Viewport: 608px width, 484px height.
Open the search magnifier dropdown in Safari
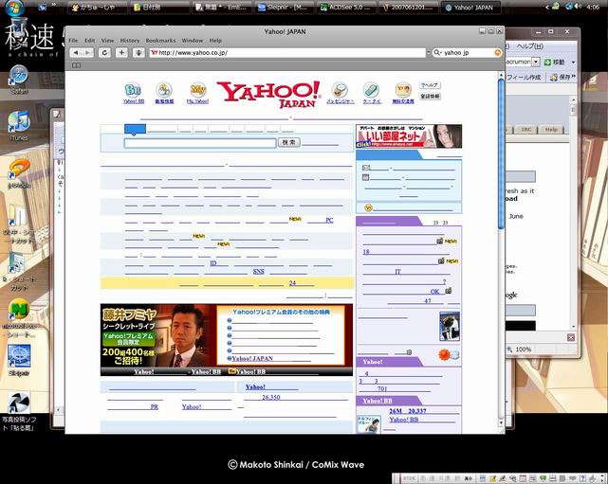[x=437, y=53]
